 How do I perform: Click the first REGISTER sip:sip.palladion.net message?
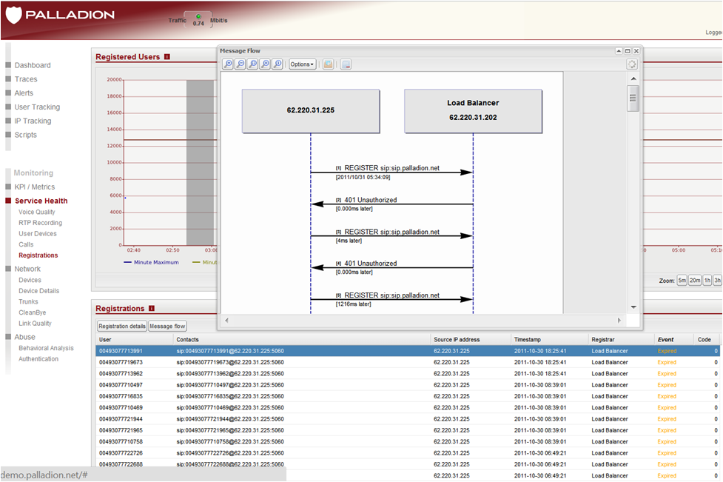(x=391, y=168)
